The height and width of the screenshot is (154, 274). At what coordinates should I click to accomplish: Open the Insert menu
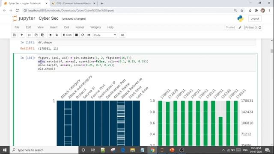pos(54,27)
